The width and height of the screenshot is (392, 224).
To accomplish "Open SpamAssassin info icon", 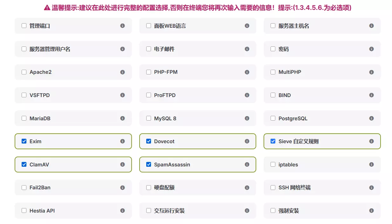I will coord(247,164).
